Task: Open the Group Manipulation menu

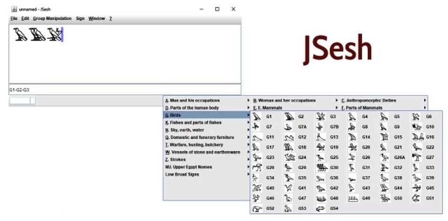Action: tap(52, 18)
